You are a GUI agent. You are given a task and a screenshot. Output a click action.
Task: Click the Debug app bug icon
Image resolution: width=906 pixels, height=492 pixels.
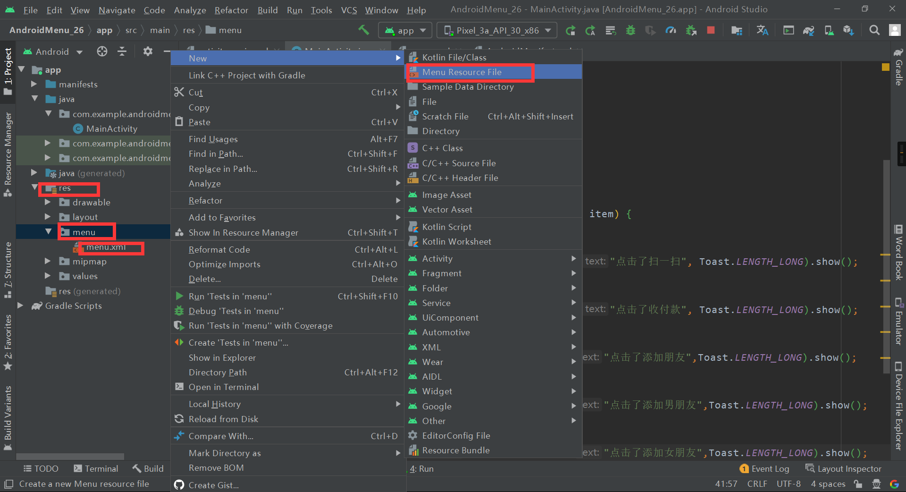630,31
